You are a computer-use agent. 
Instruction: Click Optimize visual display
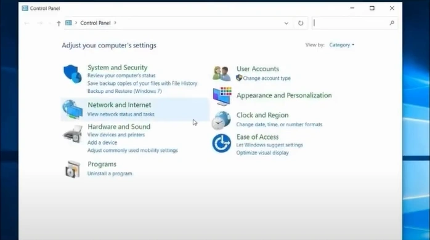point(262,153)
